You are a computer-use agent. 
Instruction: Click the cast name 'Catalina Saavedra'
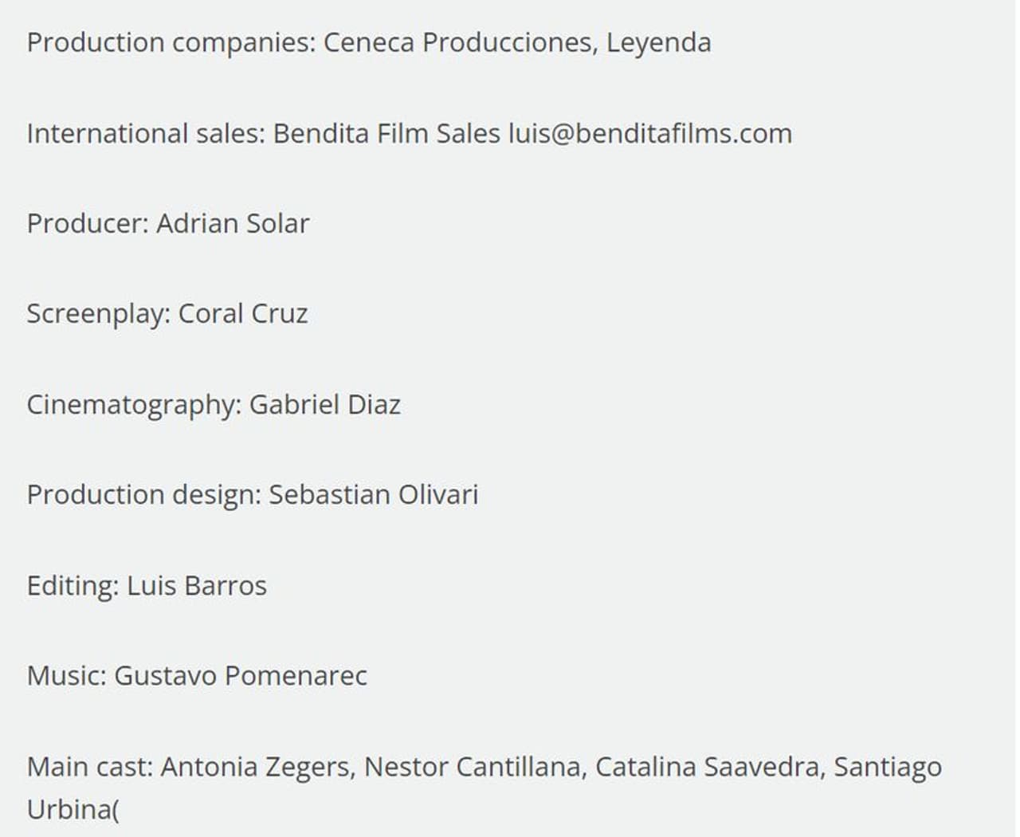click(708, 767)
